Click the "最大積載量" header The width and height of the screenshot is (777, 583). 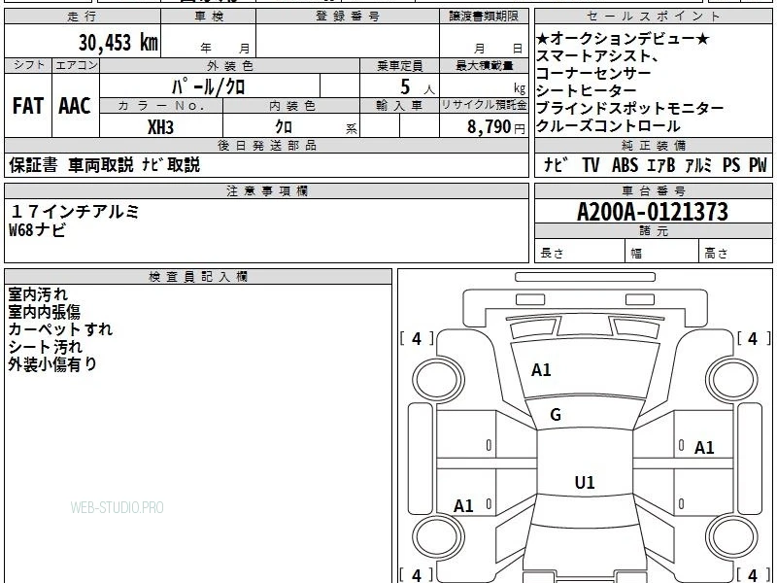coord(484,66)
